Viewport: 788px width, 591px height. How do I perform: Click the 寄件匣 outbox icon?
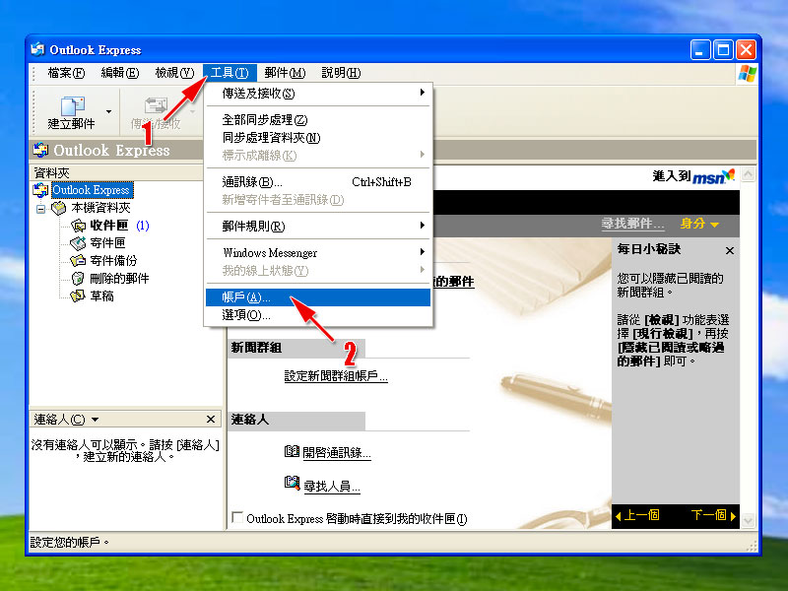coord(78,243)
